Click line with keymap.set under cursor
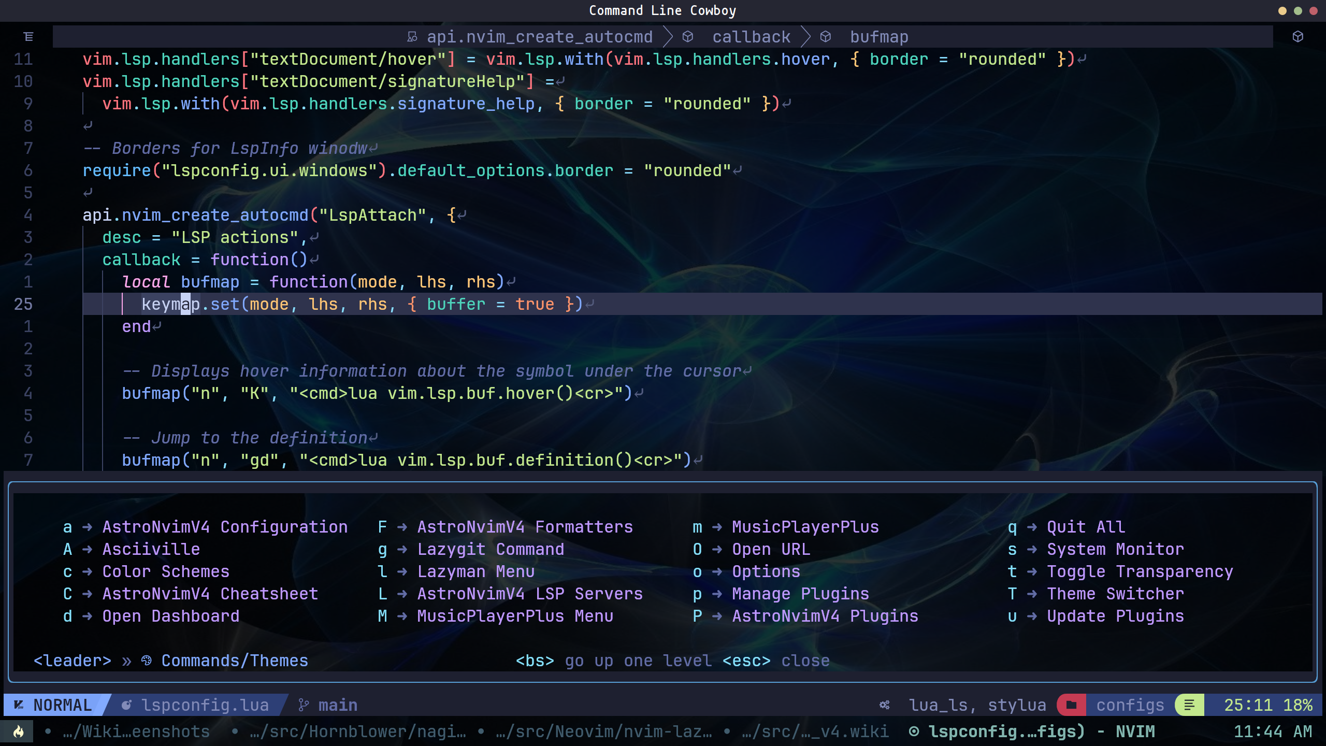 pyautogui.click(x=363, y=304)
